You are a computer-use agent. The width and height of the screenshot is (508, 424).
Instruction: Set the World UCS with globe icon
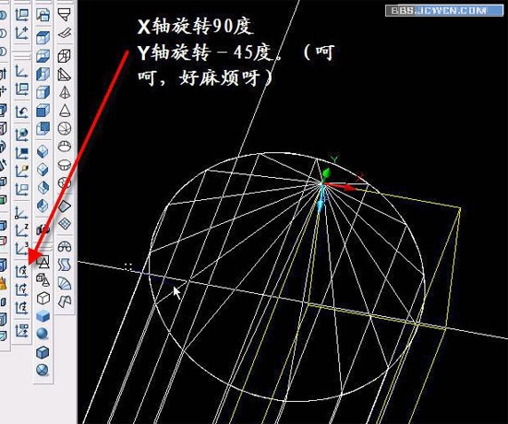click(x=22, y=134)
